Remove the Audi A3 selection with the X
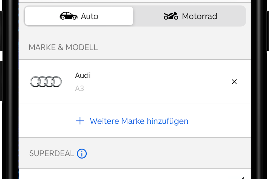The width and height of the screenshot is (269, 179). tap(234, 82)
